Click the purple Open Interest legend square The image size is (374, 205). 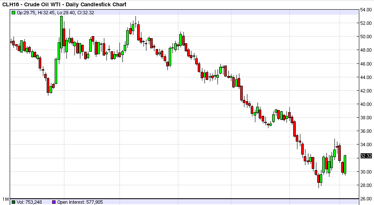click(54, 202)
